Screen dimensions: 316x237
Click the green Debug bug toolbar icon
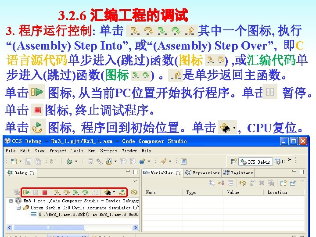pos(69,162)
